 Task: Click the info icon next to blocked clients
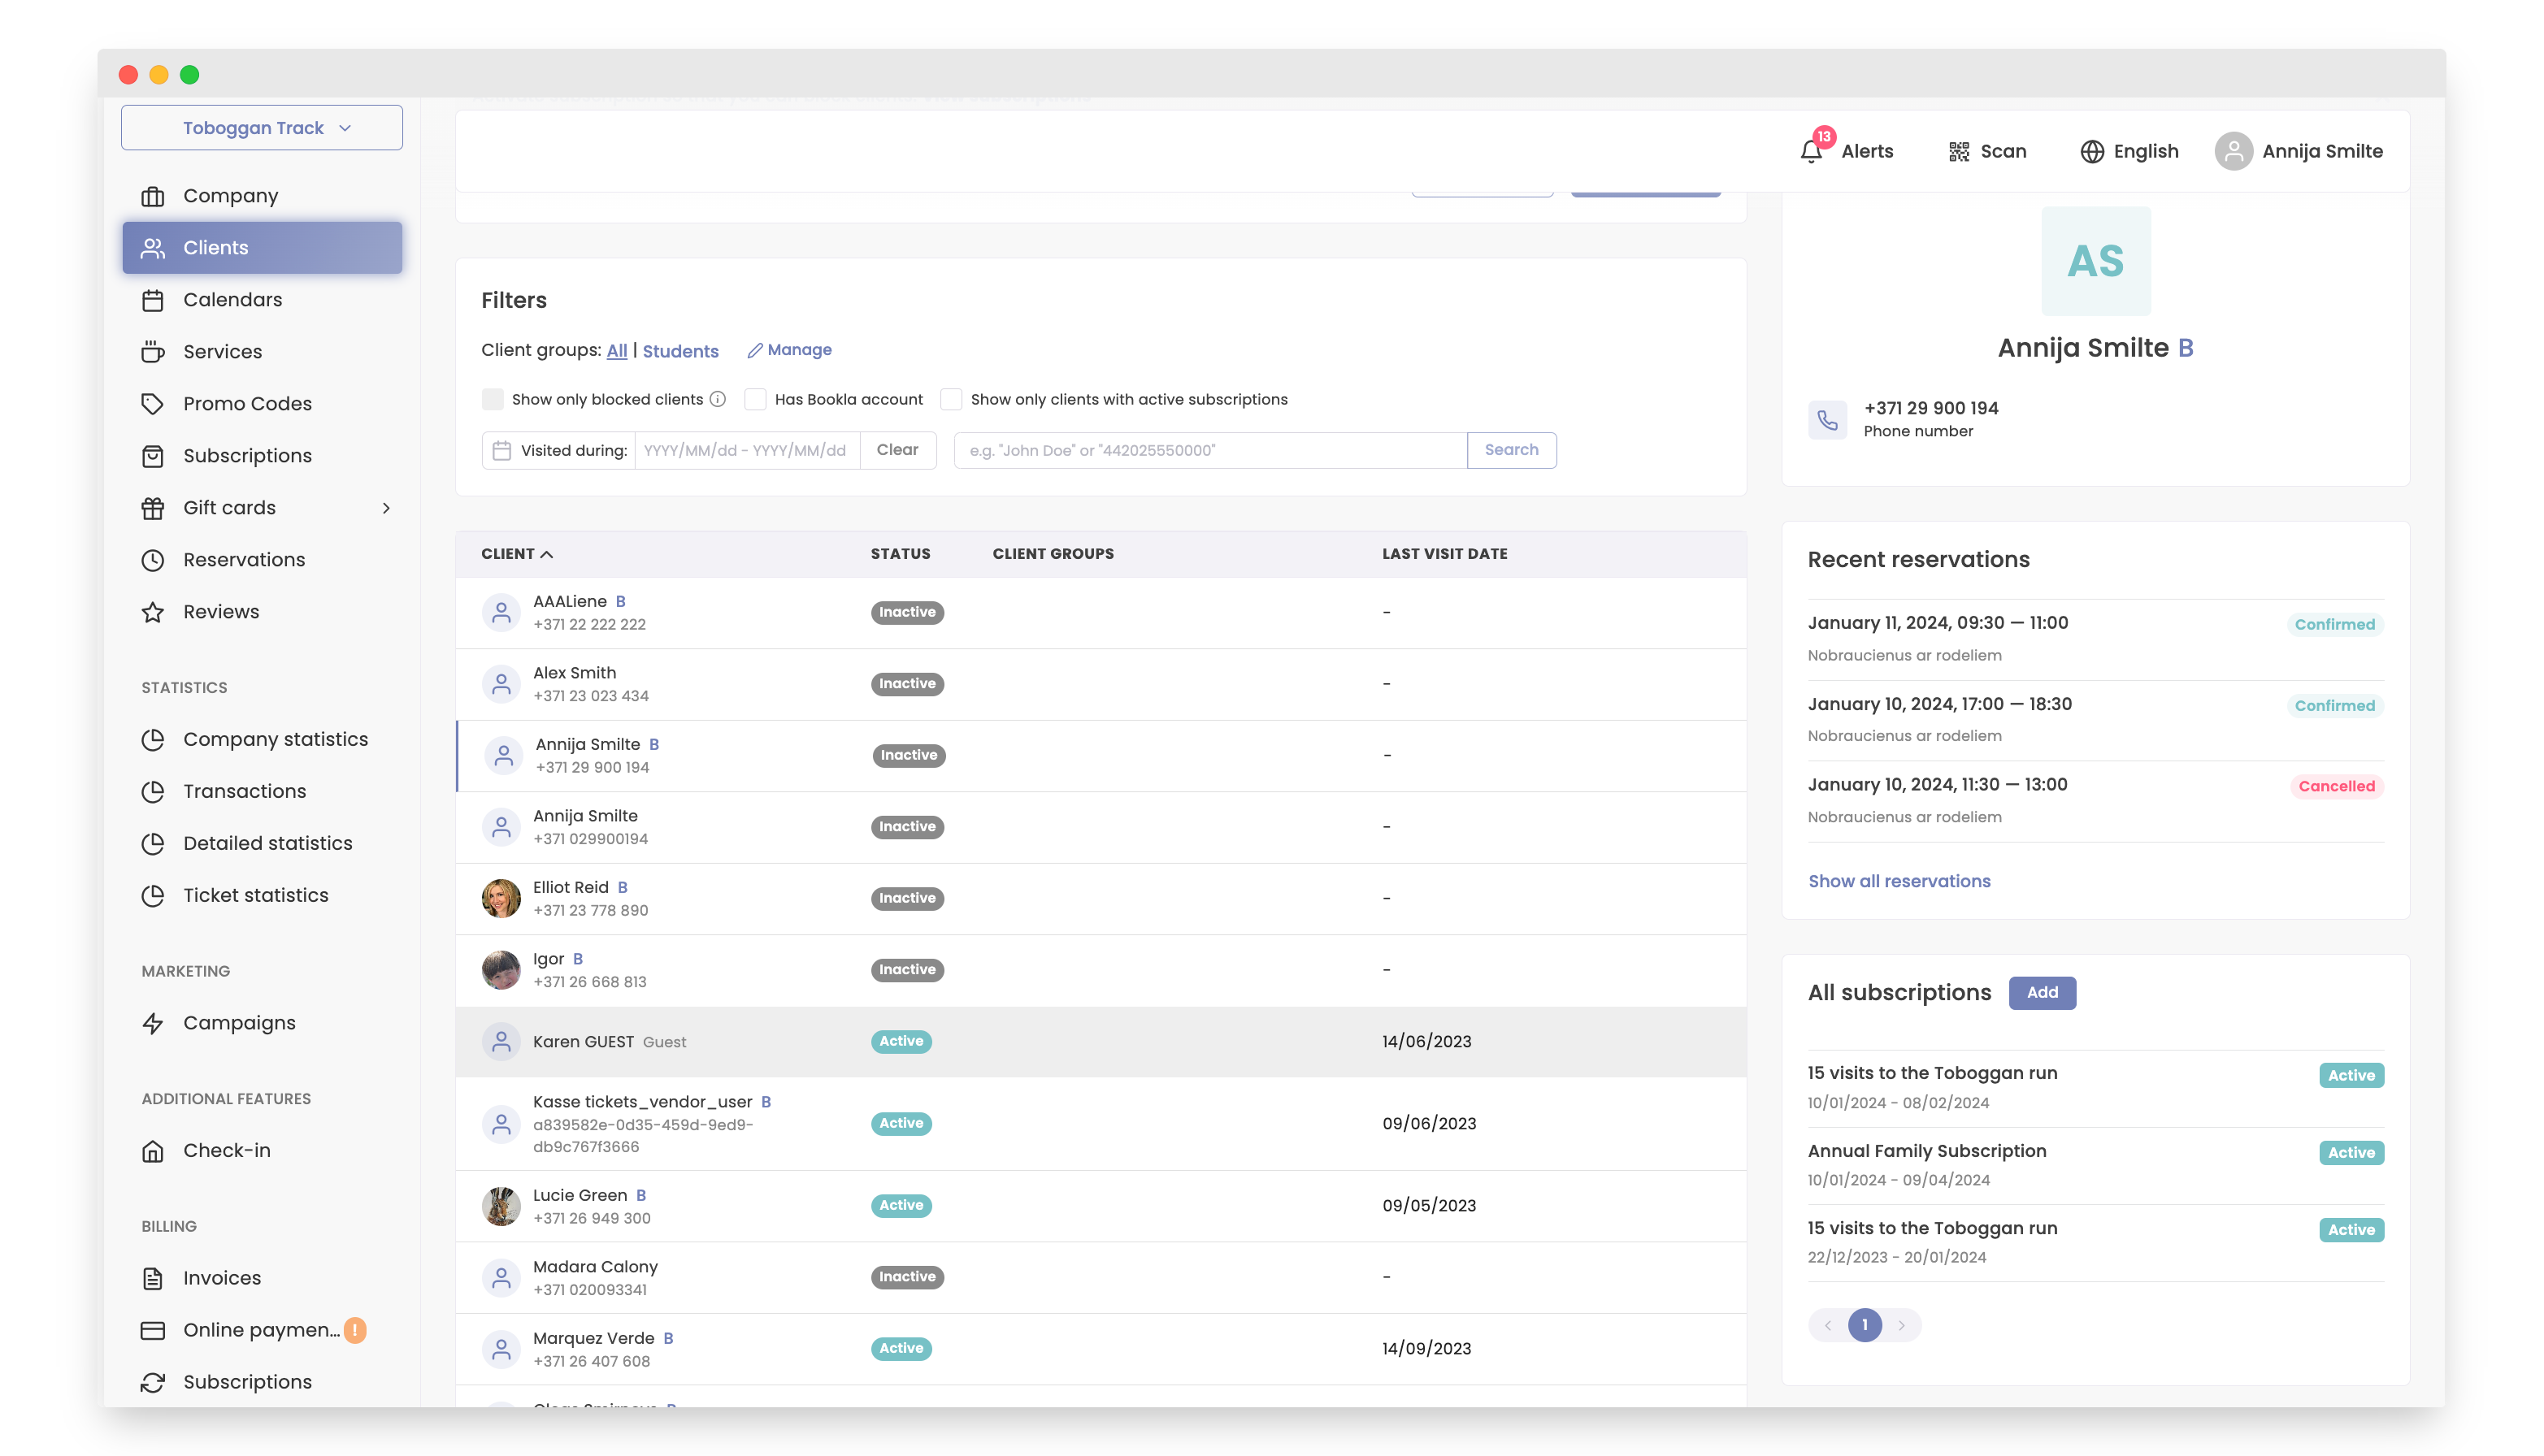tap(718, 399)
